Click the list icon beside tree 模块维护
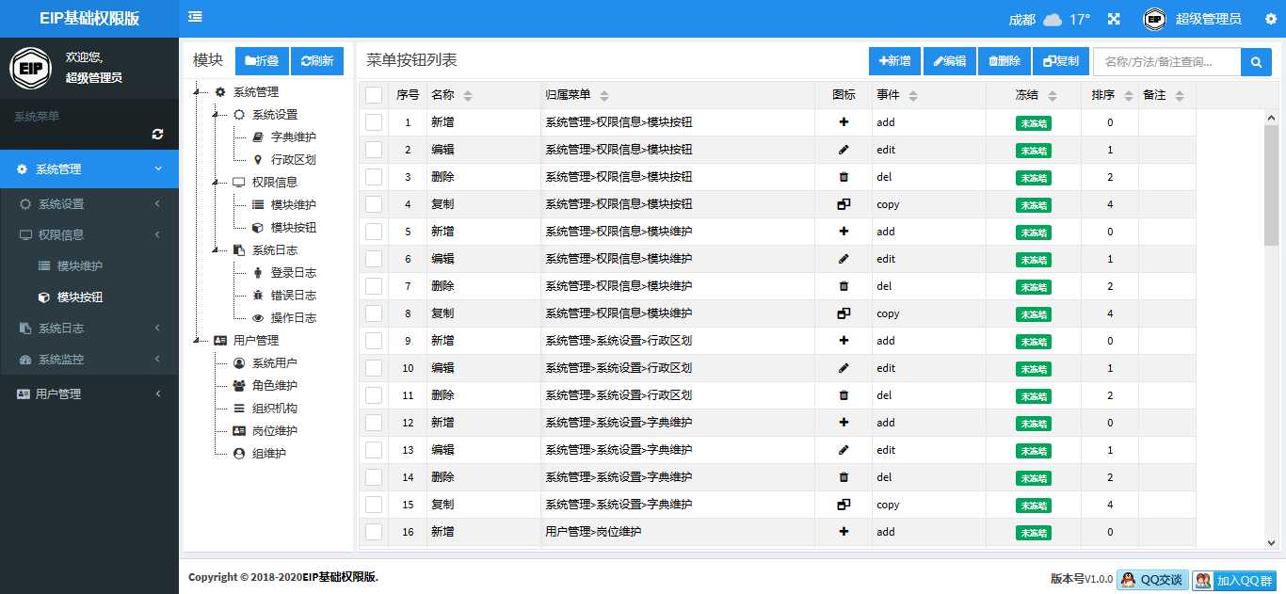1286x594 pixels. (258, 205)
